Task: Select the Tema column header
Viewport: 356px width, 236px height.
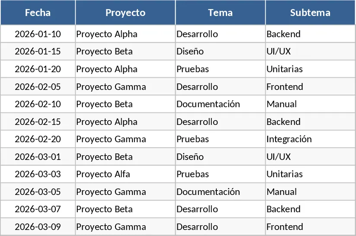Action: pos(220,13)
